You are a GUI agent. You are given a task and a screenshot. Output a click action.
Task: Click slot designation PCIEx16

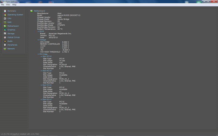63,65
